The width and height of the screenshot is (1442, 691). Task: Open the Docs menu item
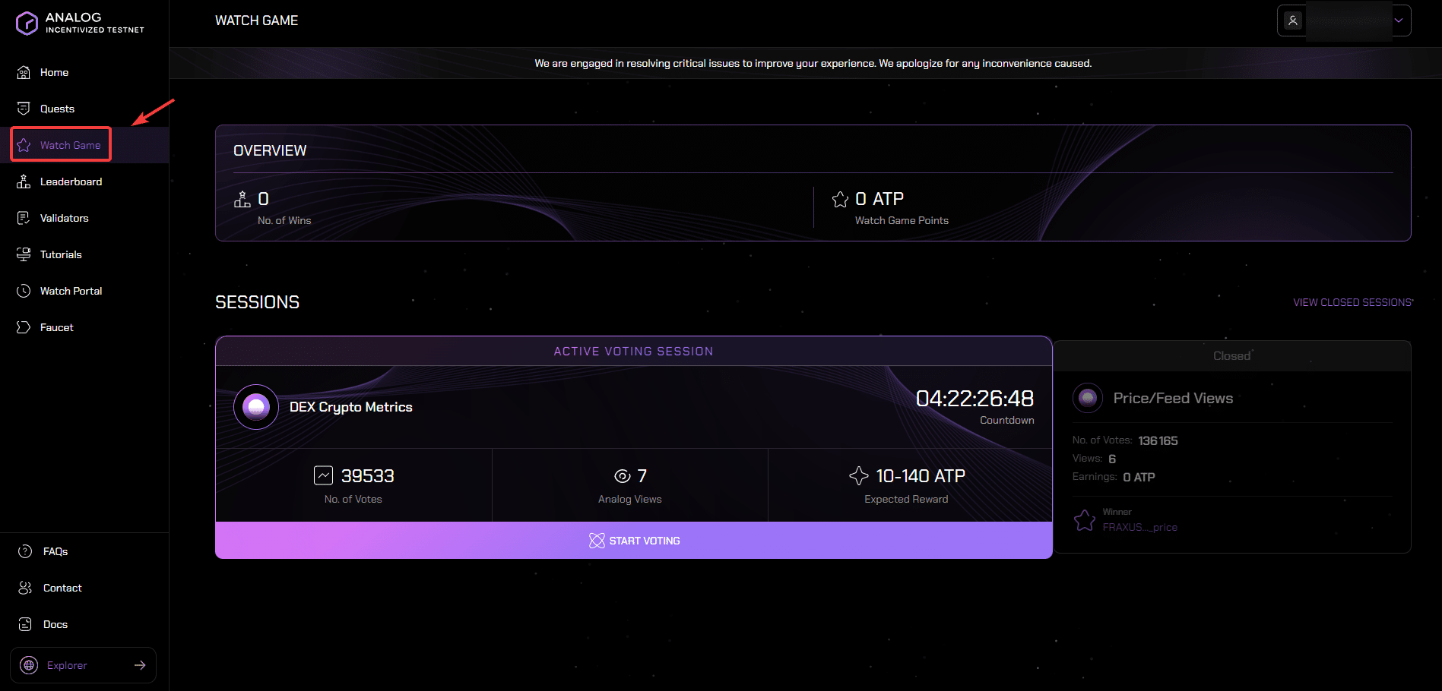55,624
